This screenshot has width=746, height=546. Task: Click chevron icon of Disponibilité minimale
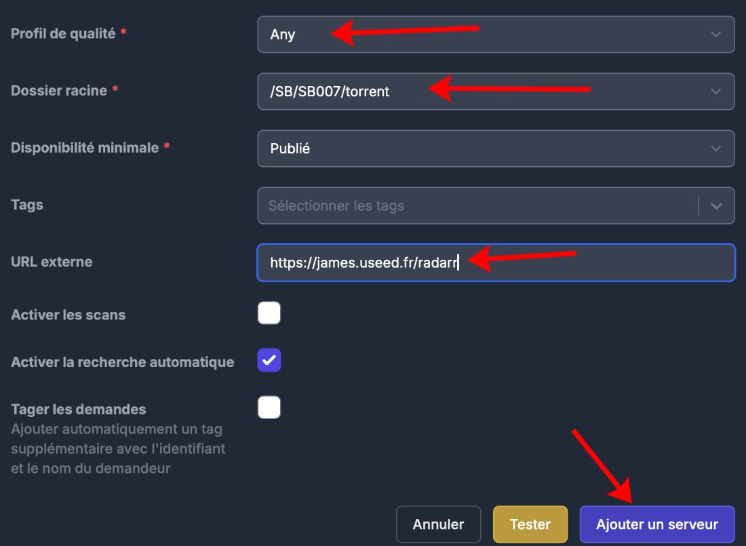[x=715, y=149]
